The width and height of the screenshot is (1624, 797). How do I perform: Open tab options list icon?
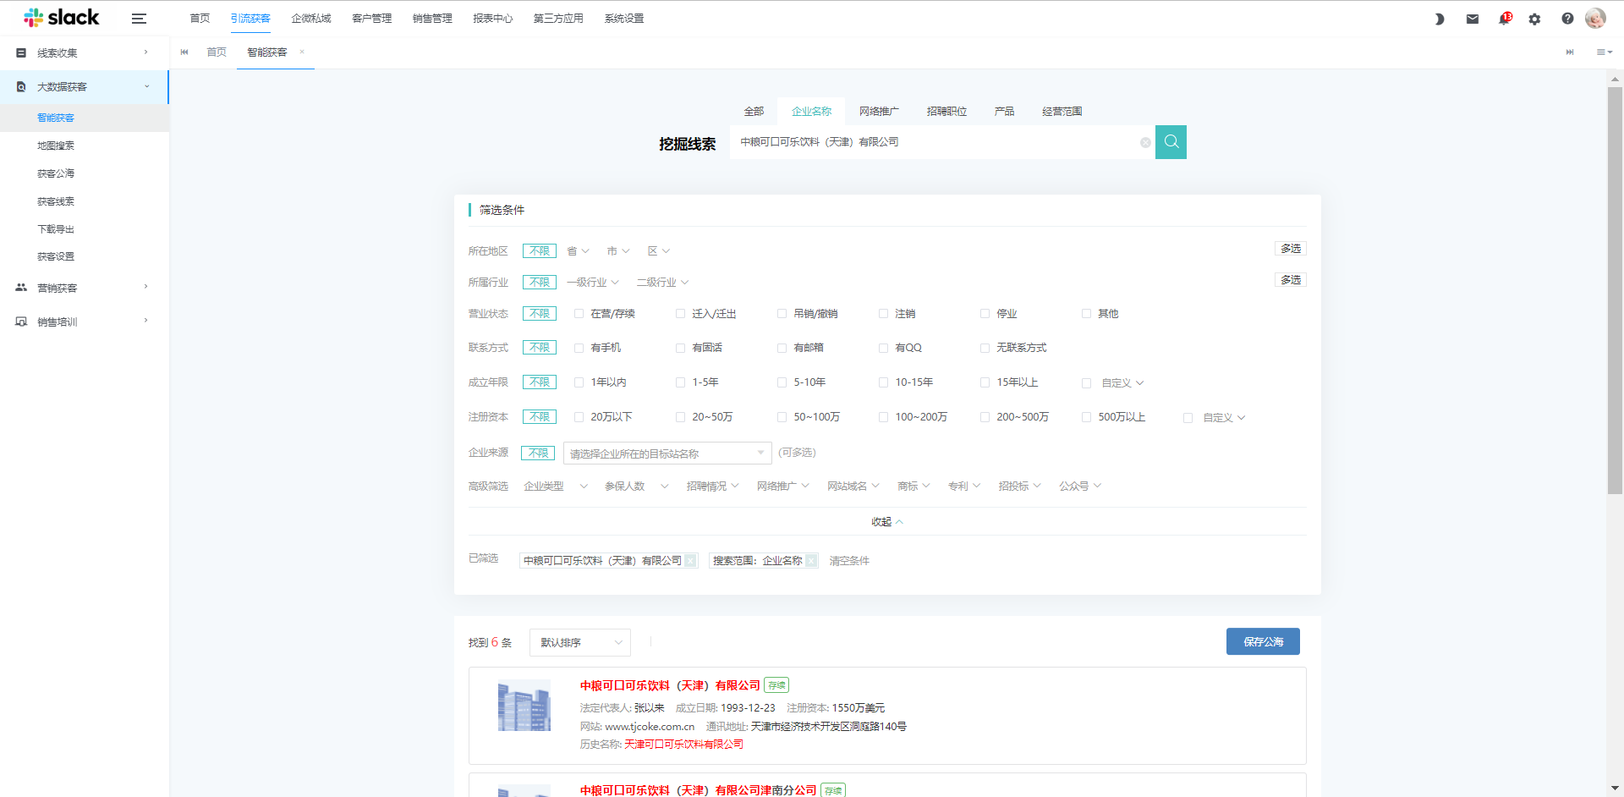pyautogui.click(x=1604, y=52)
